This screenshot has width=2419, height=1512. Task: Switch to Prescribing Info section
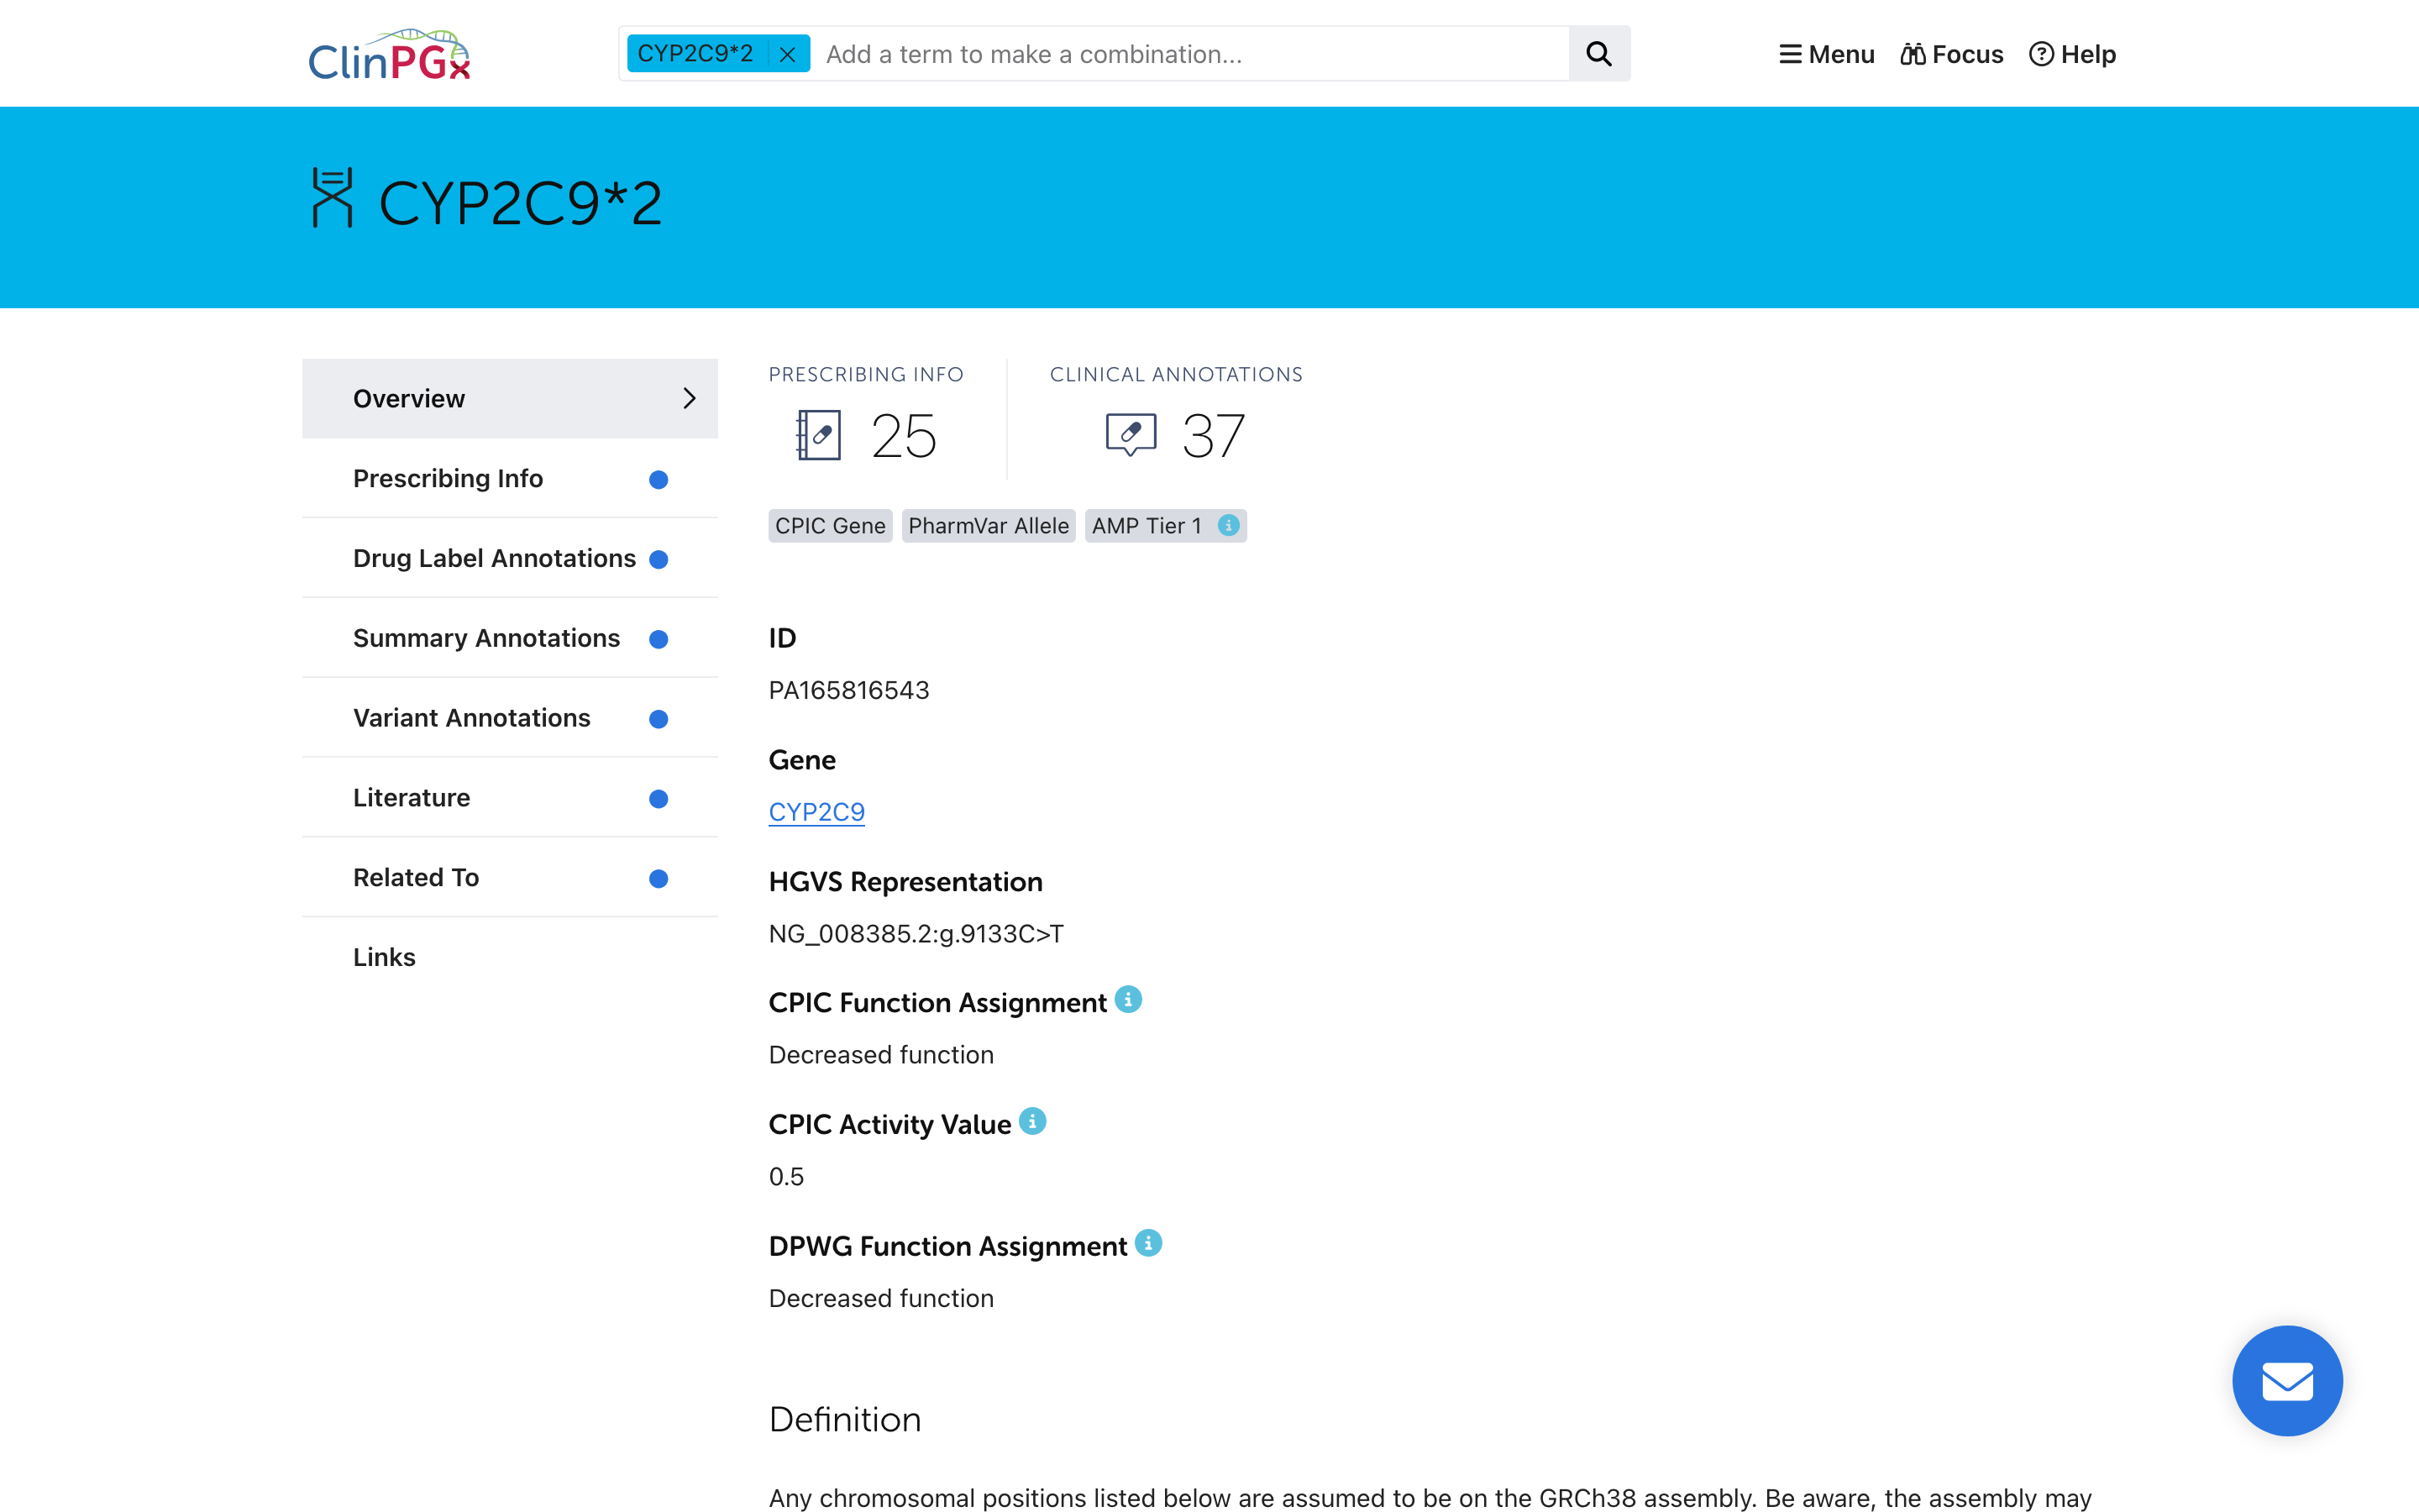(448, 478)
